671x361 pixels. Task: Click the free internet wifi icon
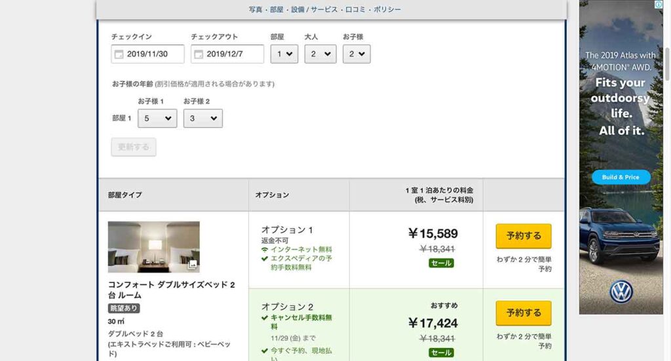(x=265, y=250)
